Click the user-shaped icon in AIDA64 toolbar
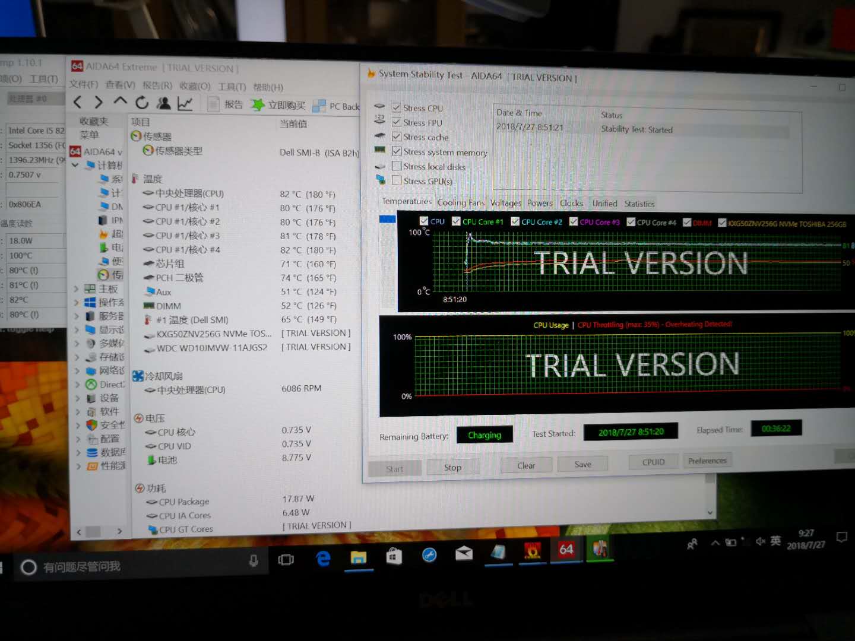Image resolution: width=855 pixels, height=641 pixels. [x=163, y=103]
